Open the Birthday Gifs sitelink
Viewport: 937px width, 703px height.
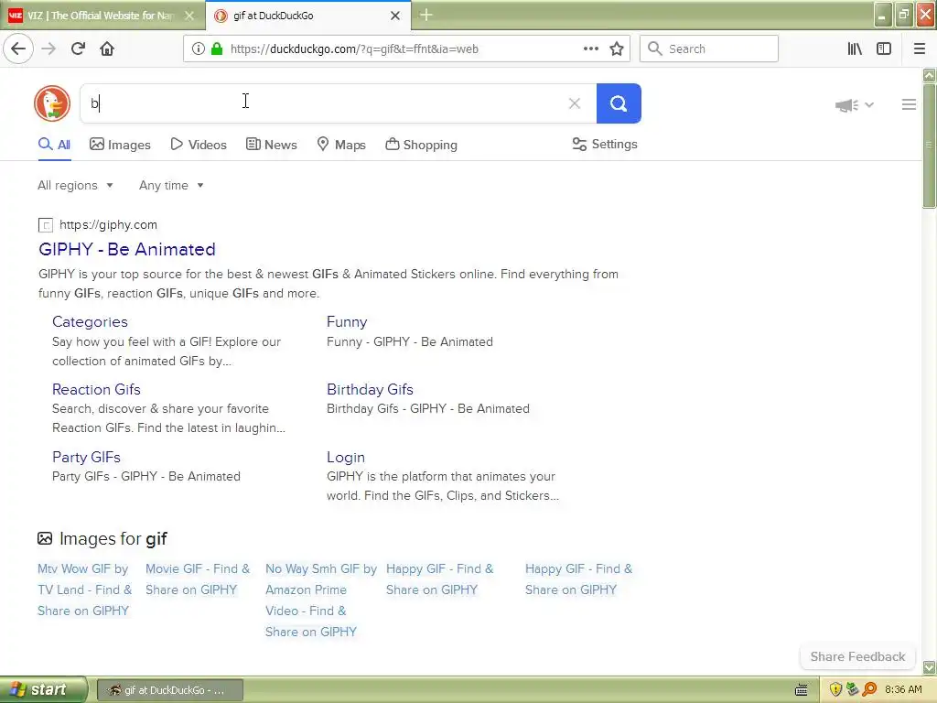370,389
